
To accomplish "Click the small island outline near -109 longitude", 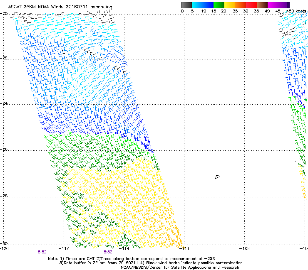I will tap(218, 177).
